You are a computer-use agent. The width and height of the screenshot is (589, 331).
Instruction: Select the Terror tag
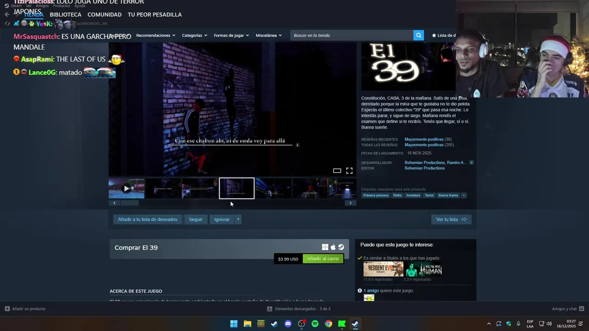pyautogui.click(x=429, y=195)
